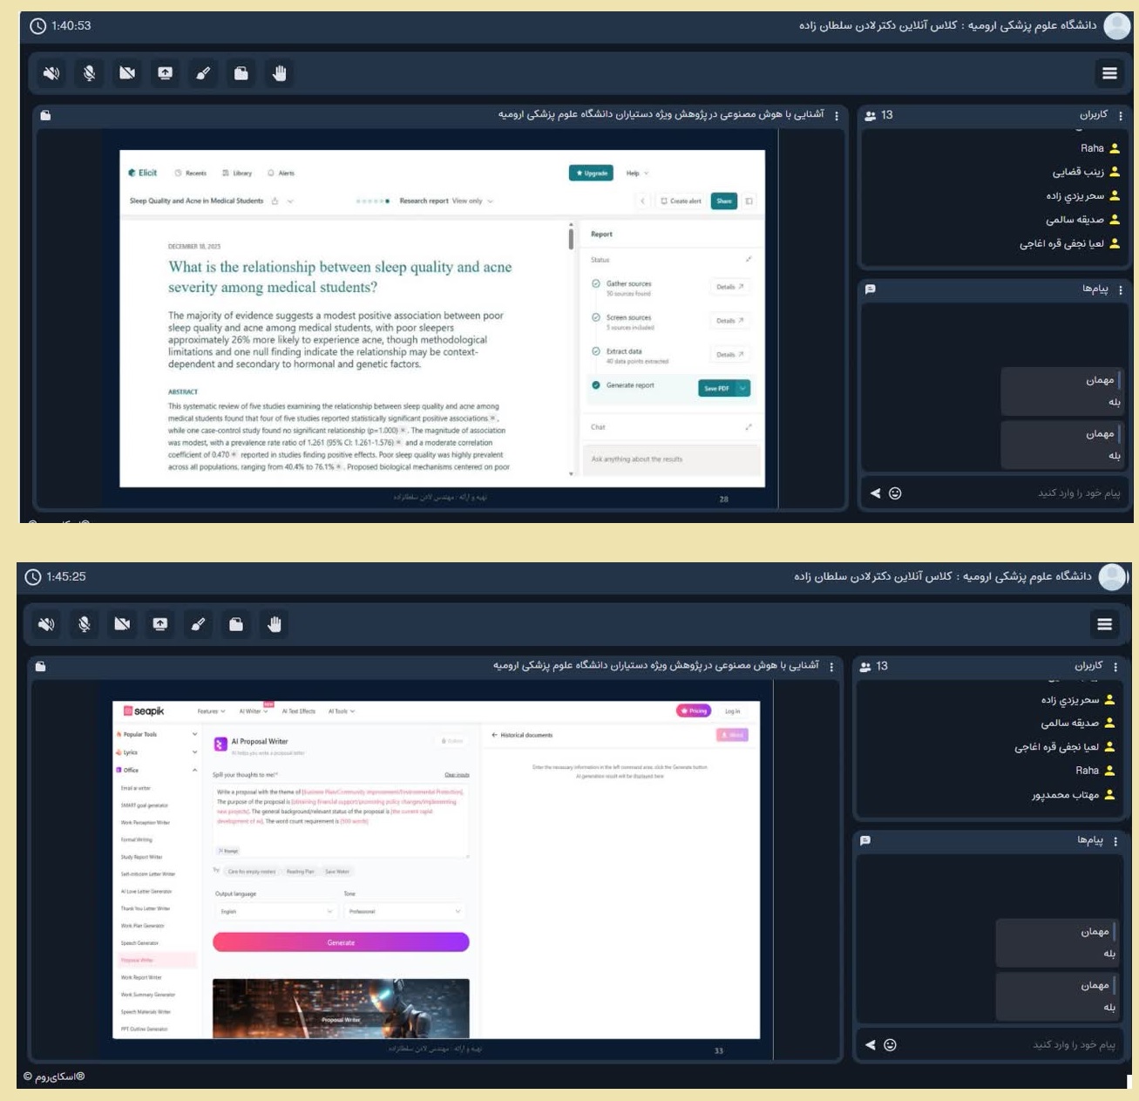The width and height of the screenshot is (1139, 1101).
Task: Open AI Text Effects menu in seapik
Action: [298, 711]
